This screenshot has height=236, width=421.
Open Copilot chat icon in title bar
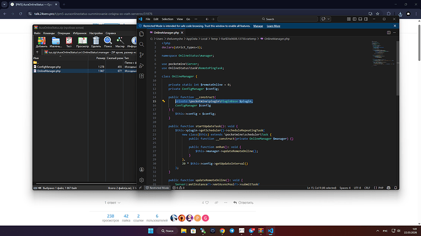[x=323, y=19]
